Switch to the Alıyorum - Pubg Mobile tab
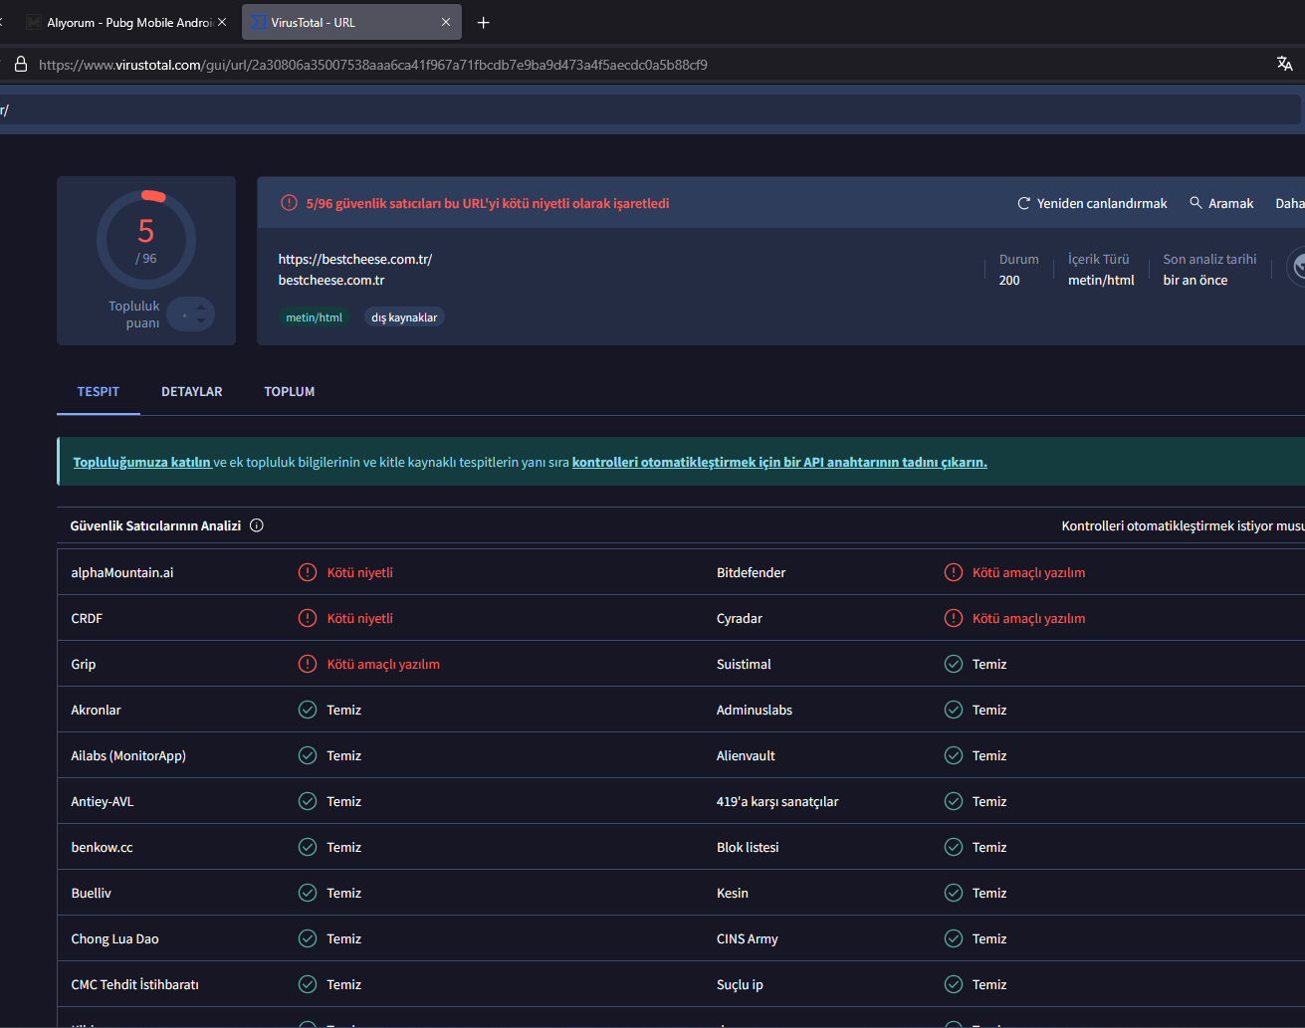This screenshot has height=1028, width=1305. pyautogui.click(x=127, y=22)
